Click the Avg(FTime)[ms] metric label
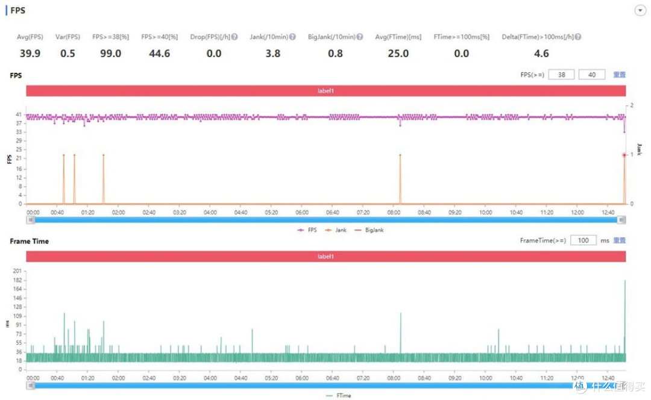Viewport: 651px width, 400px height. [398, 37]
